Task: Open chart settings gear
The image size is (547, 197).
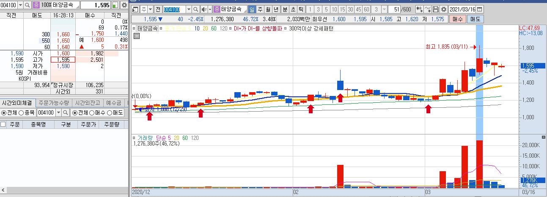Action: point(443,9)
